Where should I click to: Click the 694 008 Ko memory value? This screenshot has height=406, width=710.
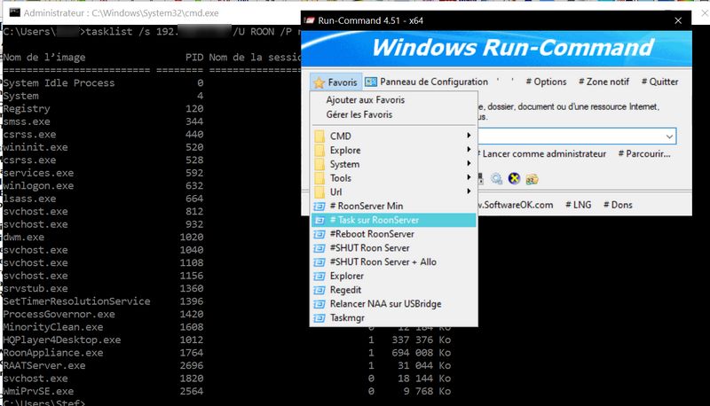[421, 353]
